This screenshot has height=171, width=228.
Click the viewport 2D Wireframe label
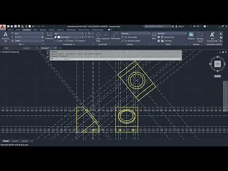[13, 52]
